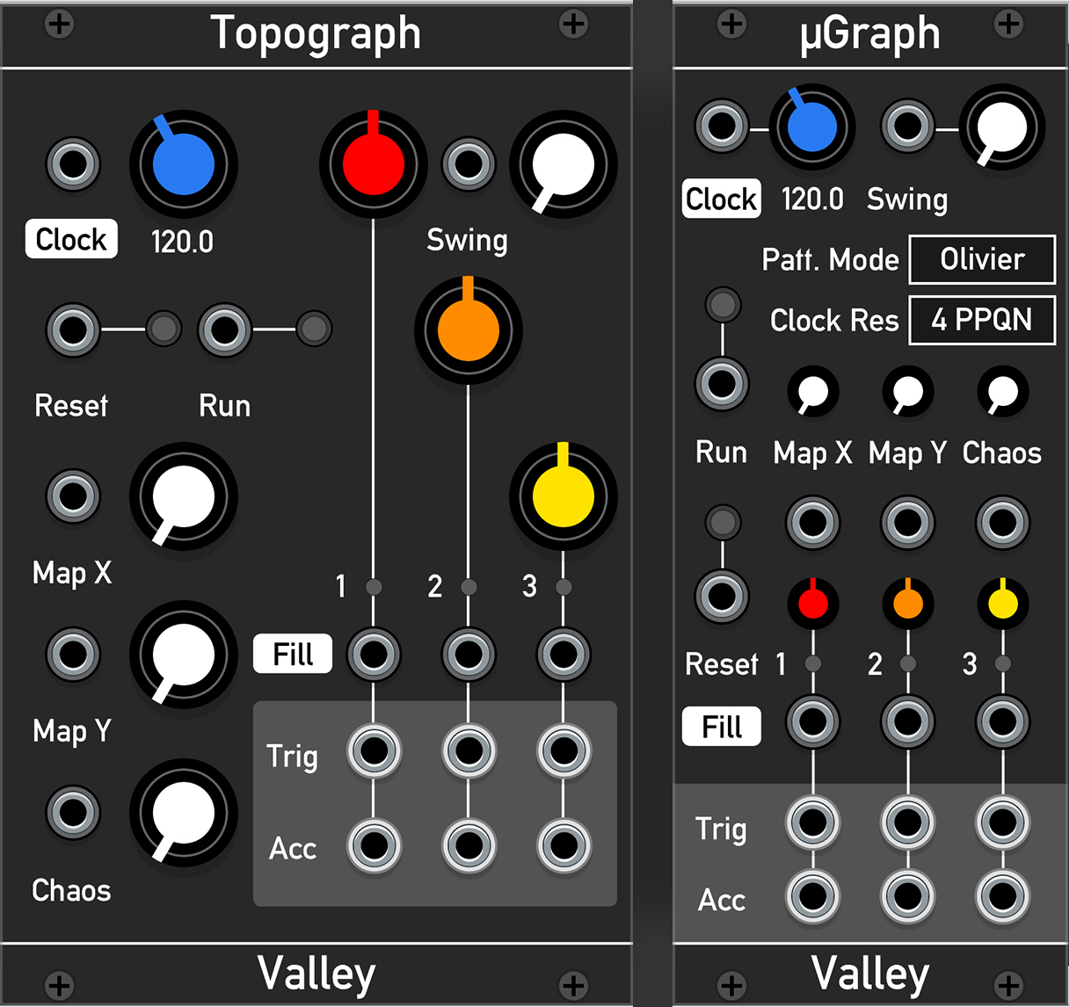Viewport: 1069px width, 1007px height.
Task: Toggle the Clock button on Topograph
Action: click(x=70, y=239)
